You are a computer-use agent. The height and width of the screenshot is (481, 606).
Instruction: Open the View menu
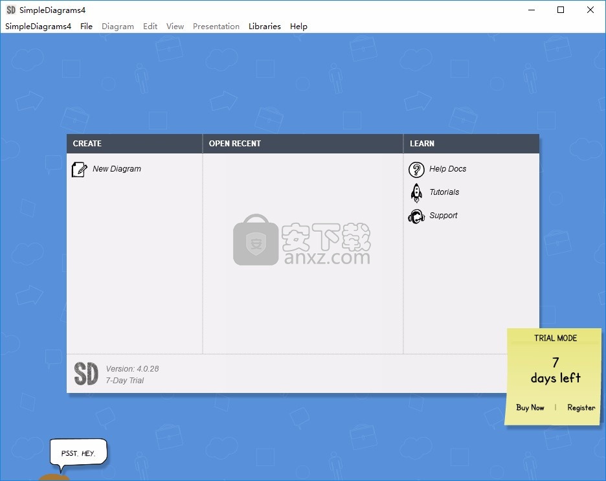[x=175, y=27]
